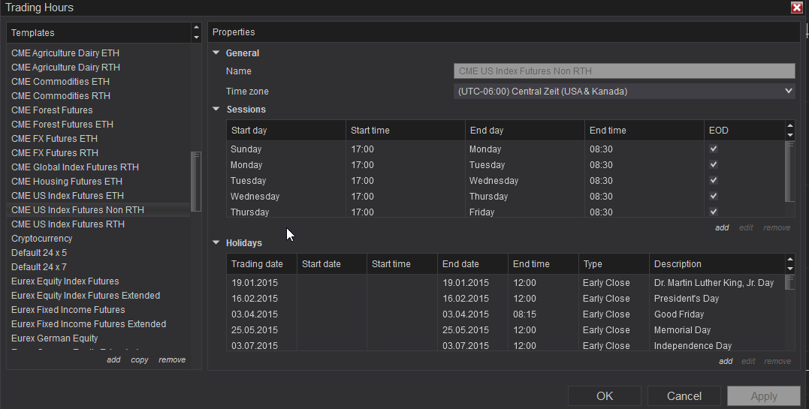Click copy link under Templates list
This screenshot has width=809, height=409.
[x=139, y=359]
